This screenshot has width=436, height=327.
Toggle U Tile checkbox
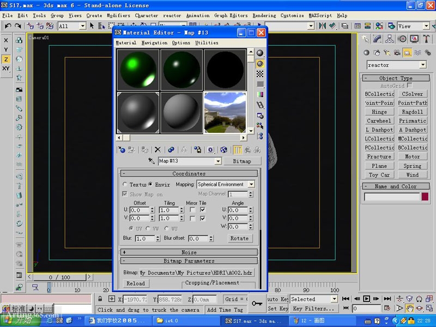coord(203,210)
